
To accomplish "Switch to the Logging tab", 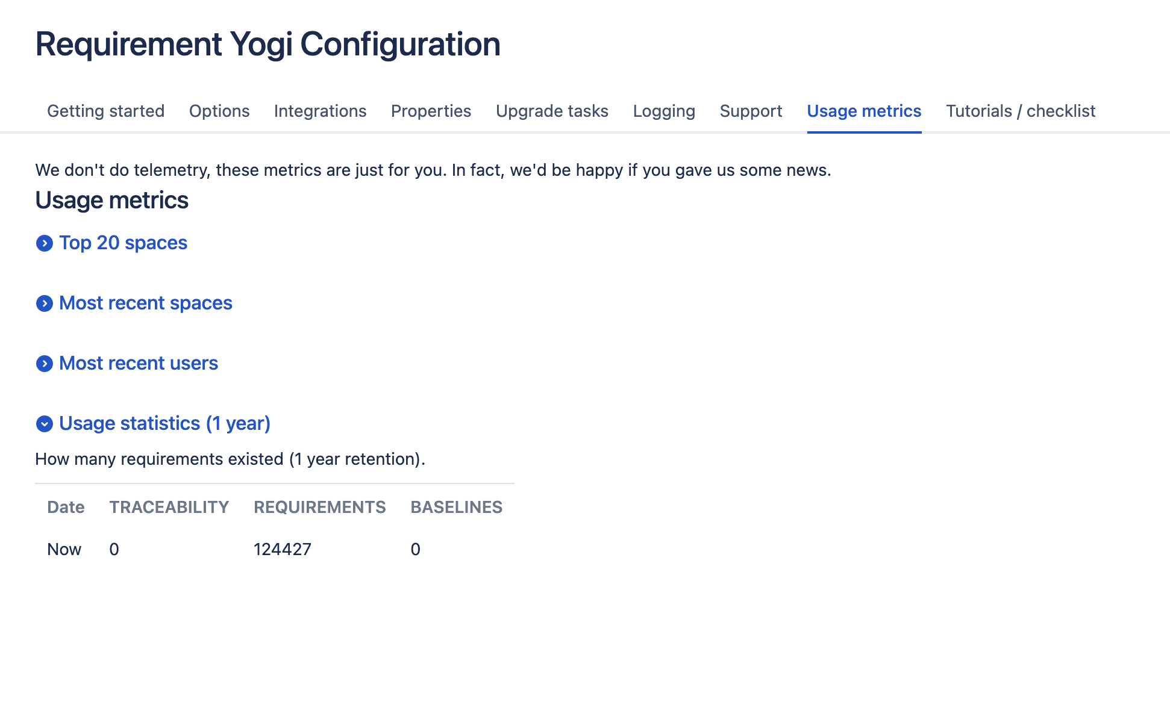I will [664, 111].
